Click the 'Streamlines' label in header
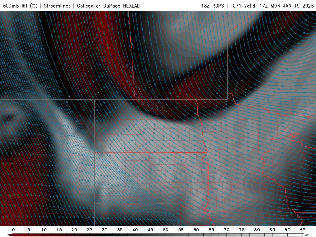Screen dimensions: 316x237 (x=57, y=6)
